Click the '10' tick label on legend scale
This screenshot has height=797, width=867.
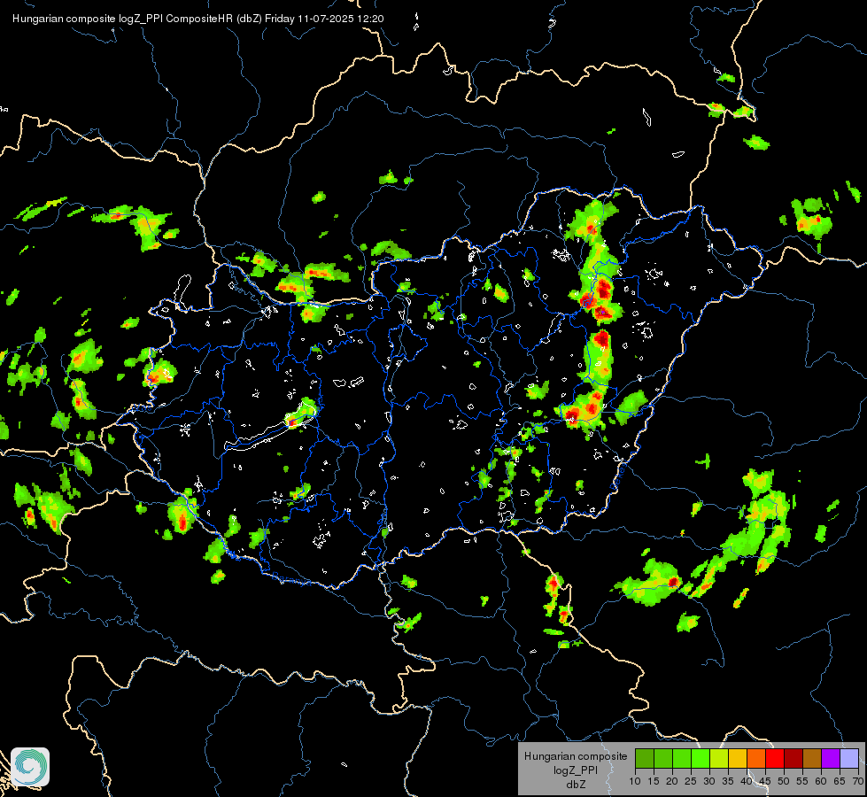(635, 781)
